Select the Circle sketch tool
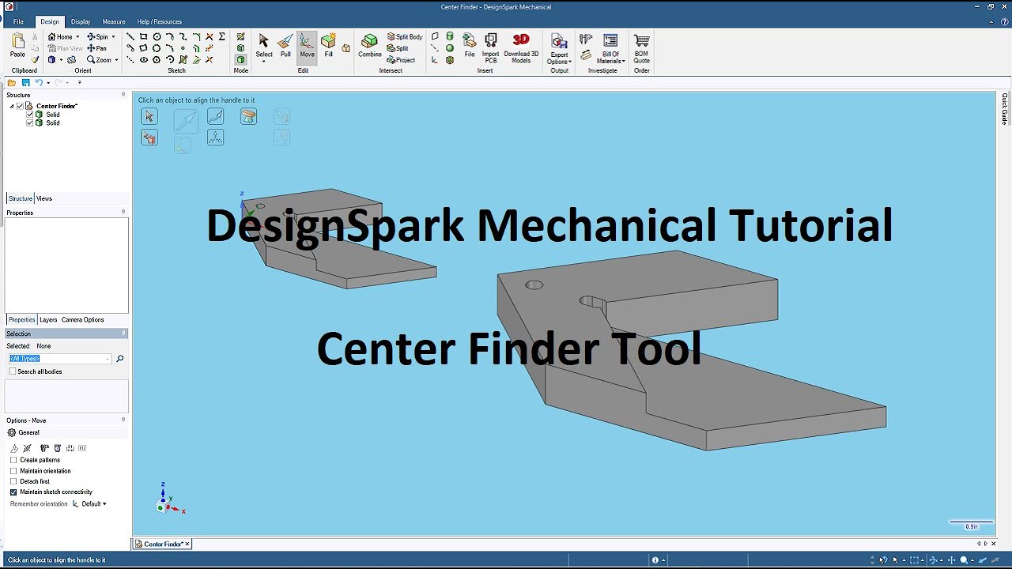 pyautogui.click(x=157, y=36)
